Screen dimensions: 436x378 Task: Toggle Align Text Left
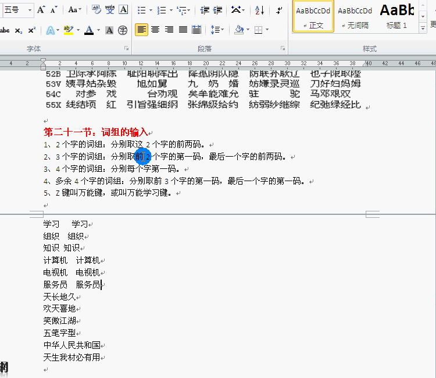pyautogui.click(x=141, y=30)
